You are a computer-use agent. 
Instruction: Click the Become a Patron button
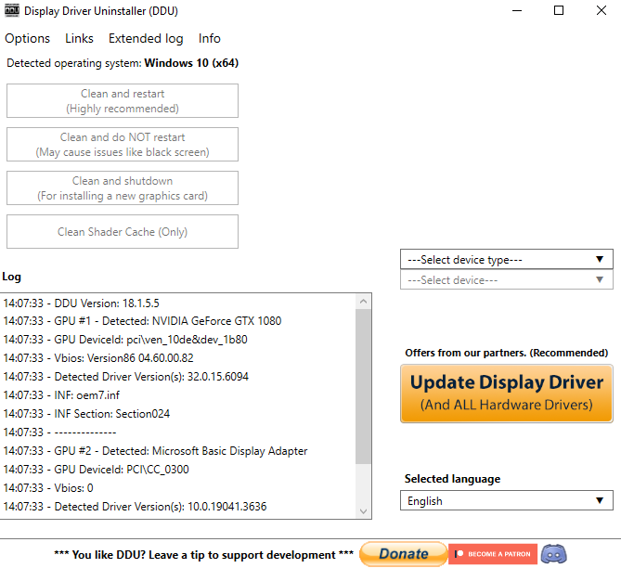point(493,554)
